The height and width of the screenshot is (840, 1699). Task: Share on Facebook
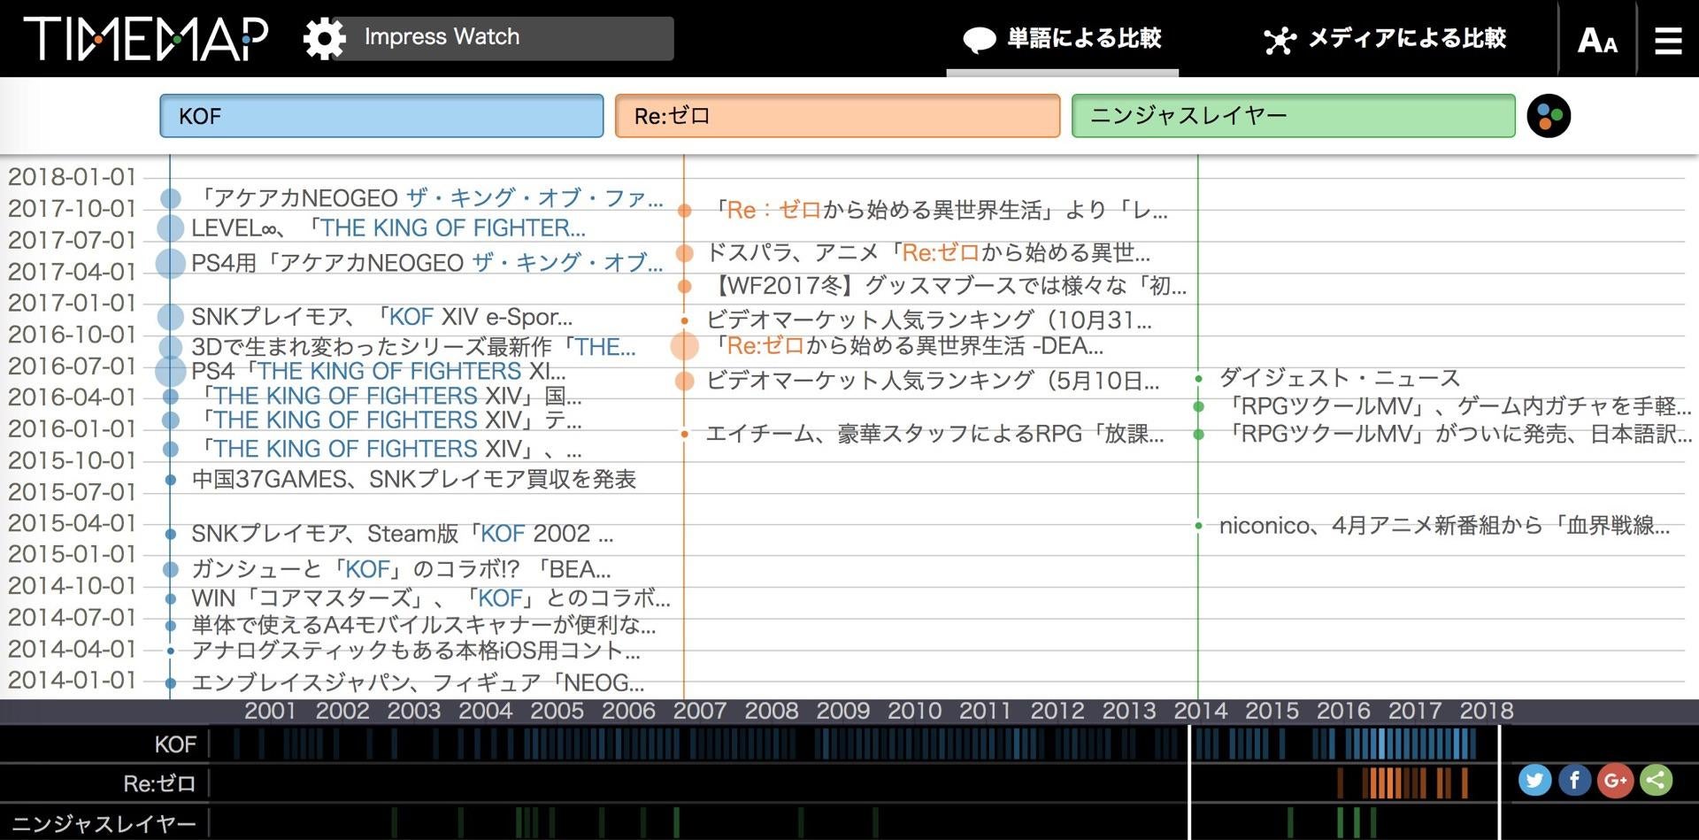pyautogui.click(x=1575, y=780)
